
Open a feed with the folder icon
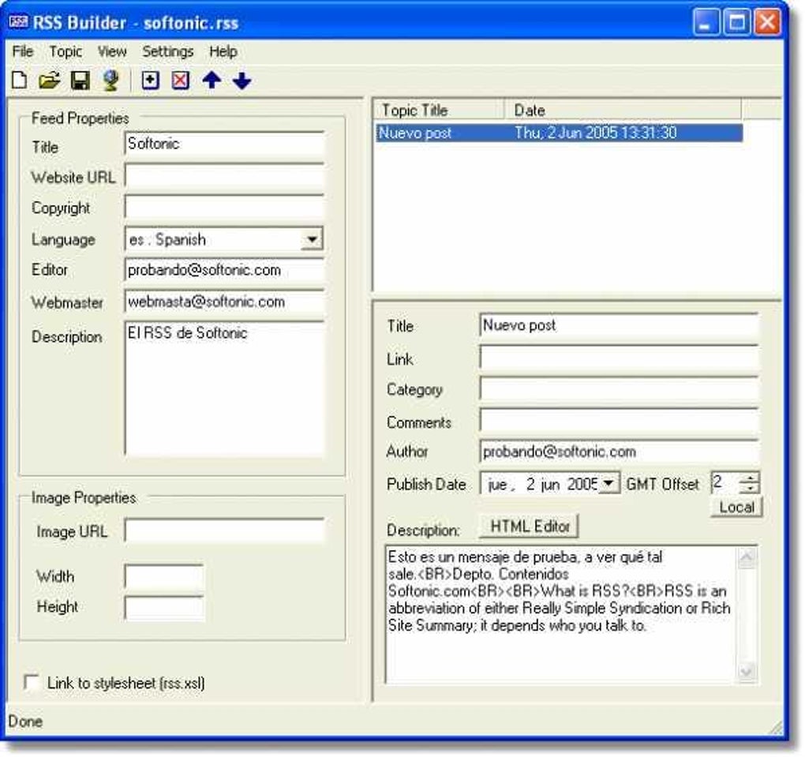tap(49, 80)
